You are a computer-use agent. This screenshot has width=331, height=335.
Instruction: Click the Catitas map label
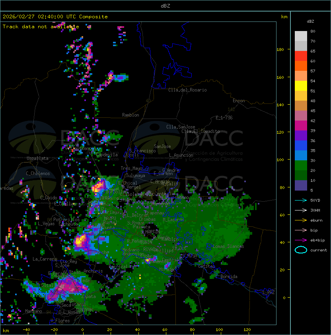(206, 266)
